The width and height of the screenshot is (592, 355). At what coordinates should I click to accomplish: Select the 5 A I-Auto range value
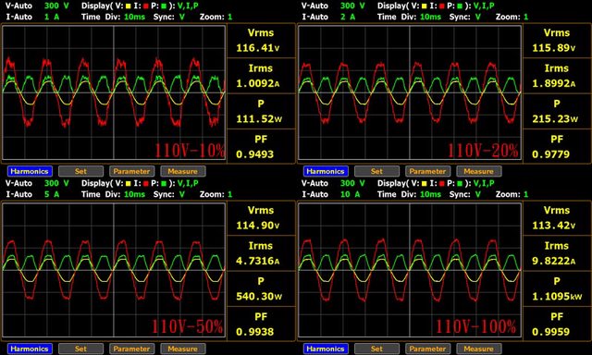52,194
